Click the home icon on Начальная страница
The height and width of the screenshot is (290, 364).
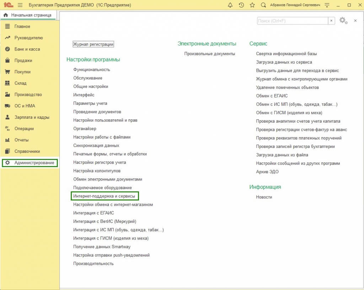(6, 15)
